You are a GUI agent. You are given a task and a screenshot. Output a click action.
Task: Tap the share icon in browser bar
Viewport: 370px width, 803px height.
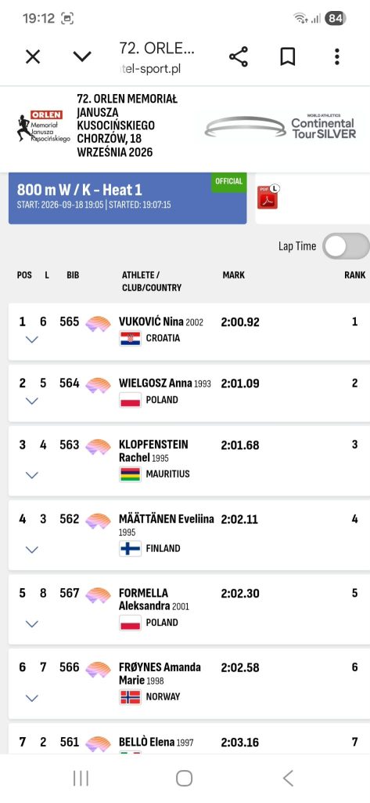click(x=238, y=56)
